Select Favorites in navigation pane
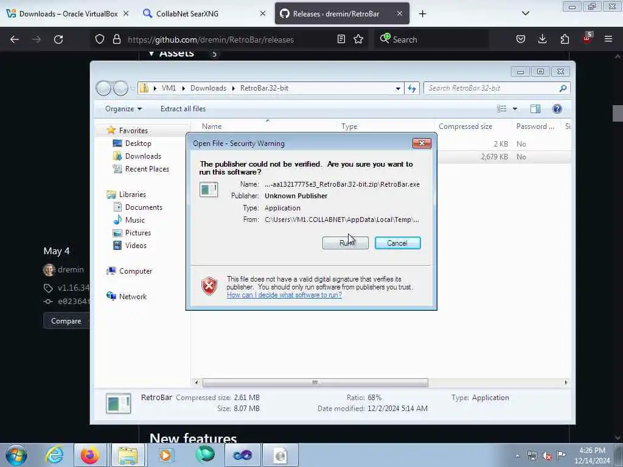 point(133,131)
